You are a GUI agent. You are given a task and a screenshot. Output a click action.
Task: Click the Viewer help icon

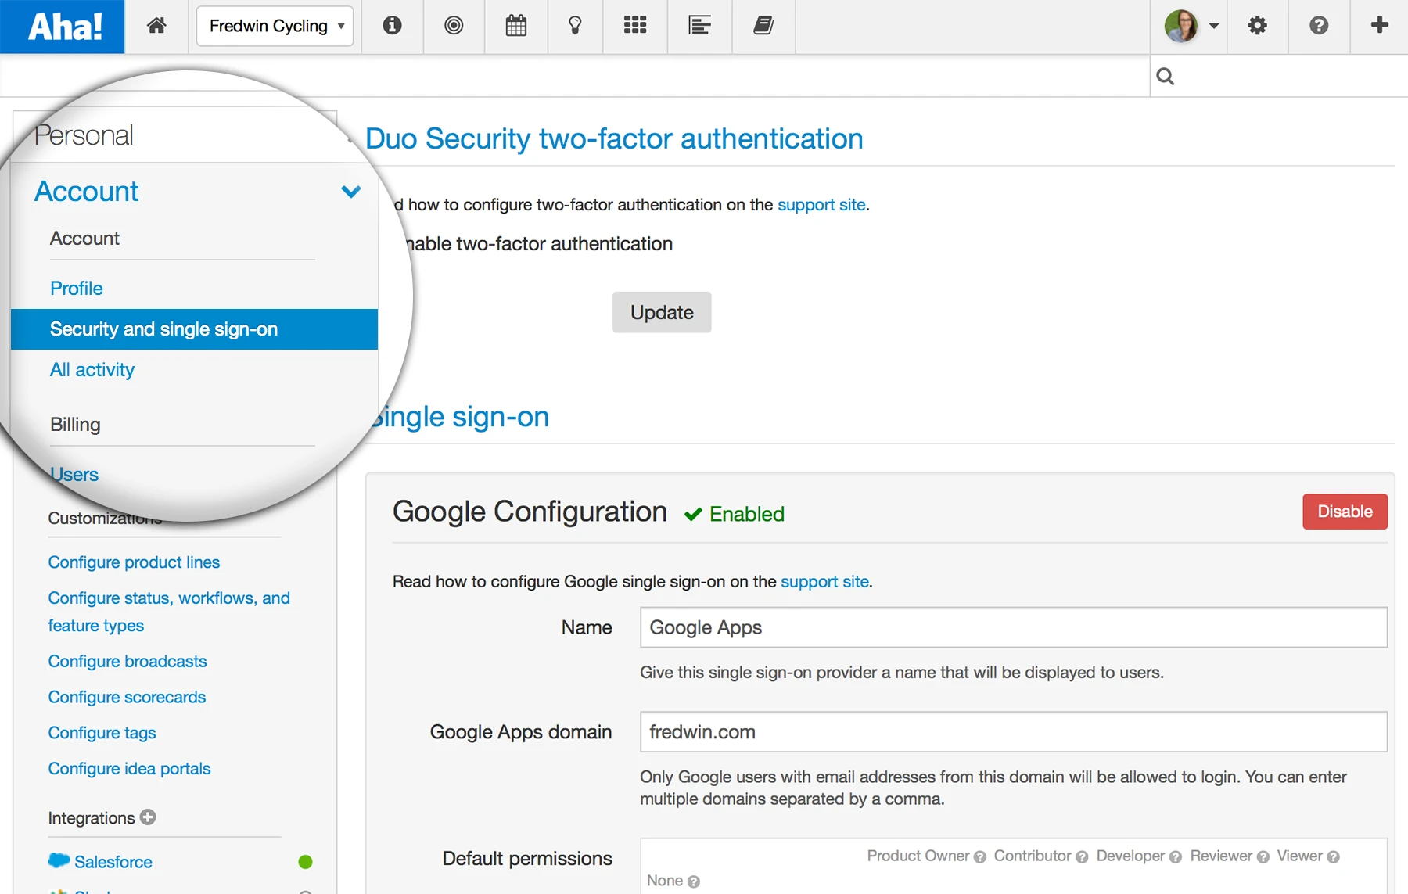(1334, 857)
